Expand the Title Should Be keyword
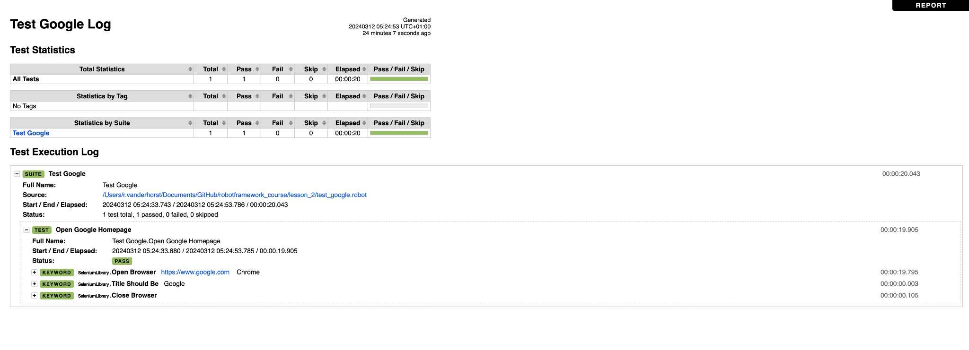The image size is (969, 350). click(35, 284)
